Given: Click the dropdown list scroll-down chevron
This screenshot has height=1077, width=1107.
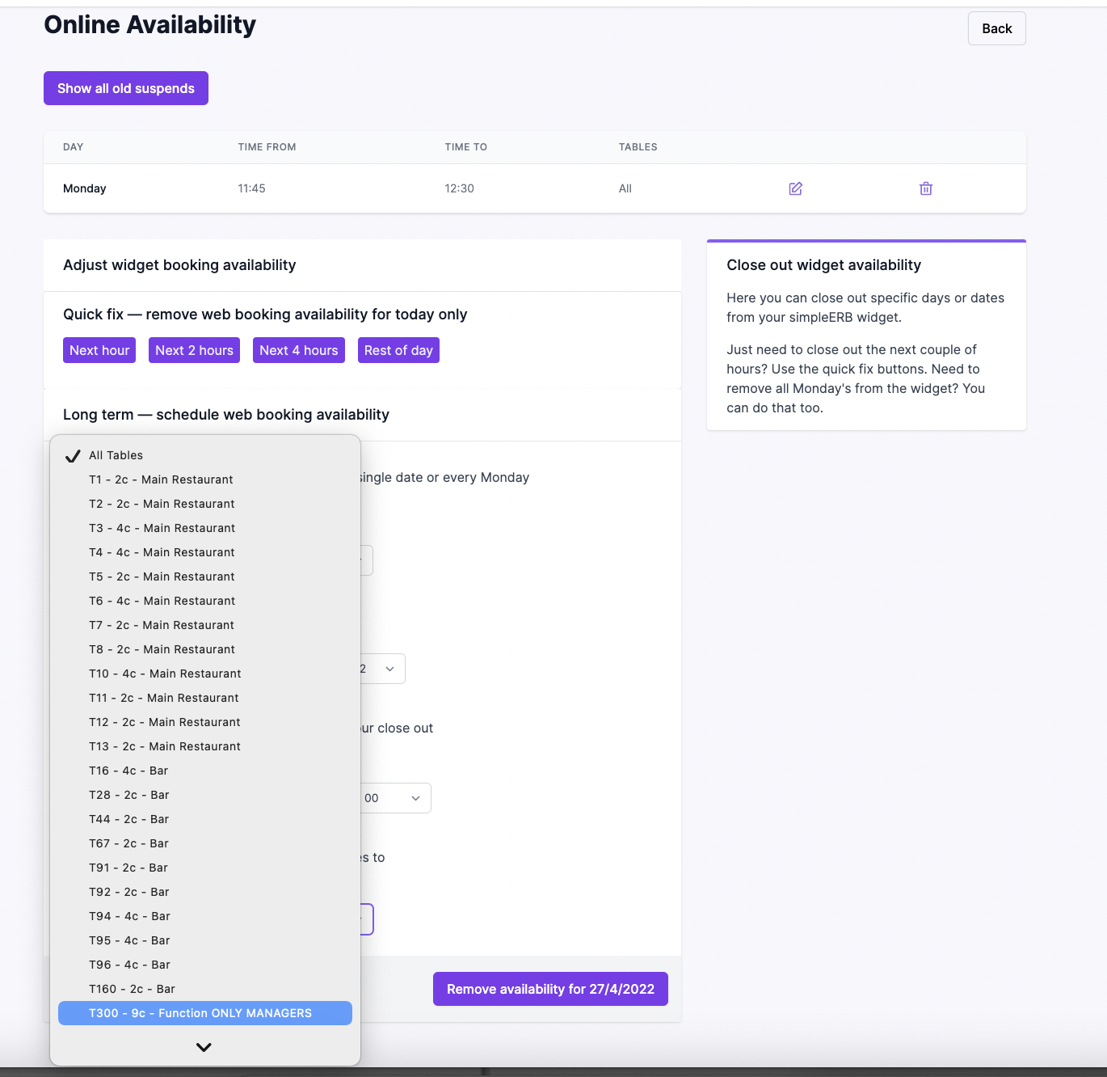Looking at the screenshot, I should pyautogui.click(x=204, y=1047).
